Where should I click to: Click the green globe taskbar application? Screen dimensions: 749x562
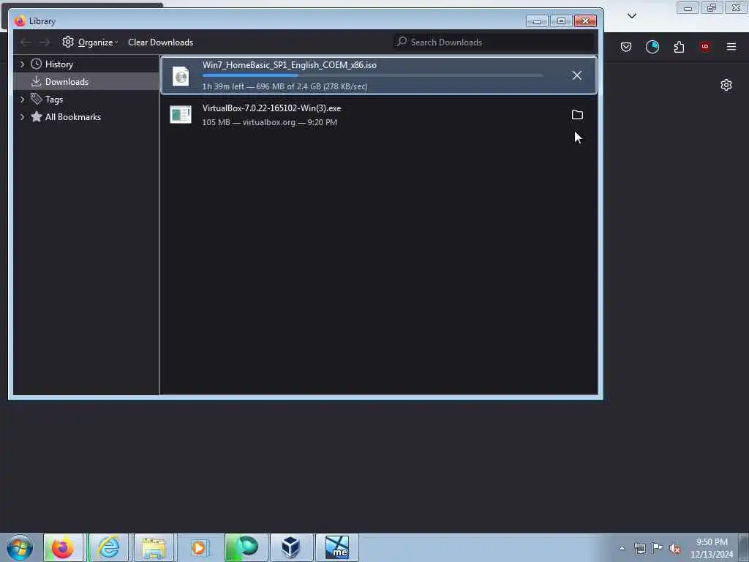tap(246, 547)
